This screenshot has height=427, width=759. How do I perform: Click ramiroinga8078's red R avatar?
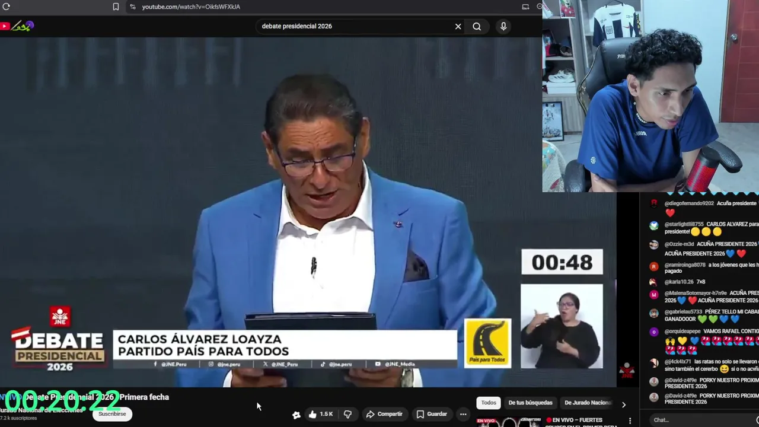(x=653, y=266)
